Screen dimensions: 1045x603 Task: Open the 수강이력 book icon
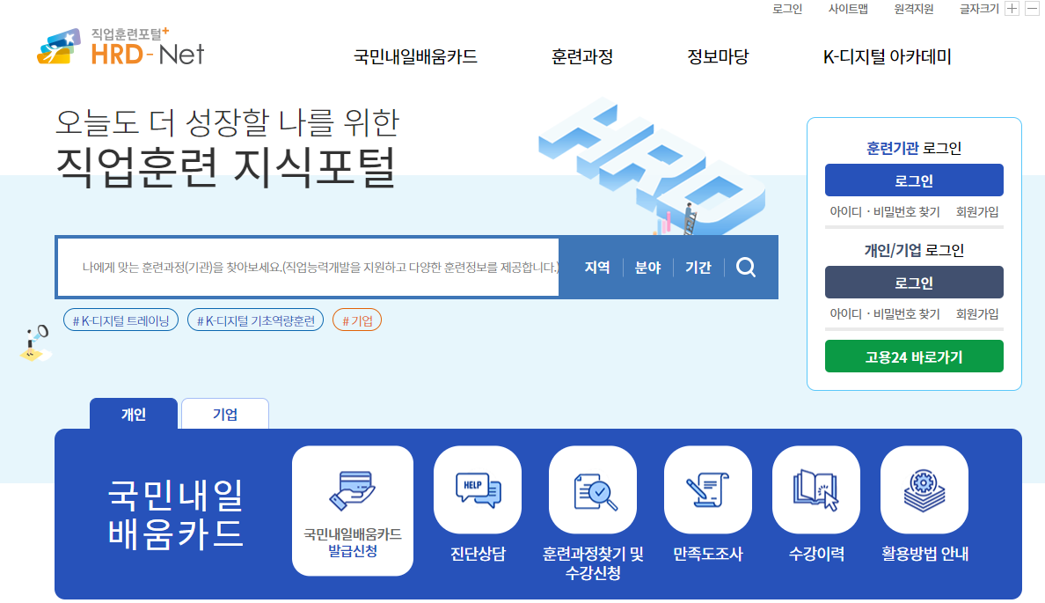point(815,489)
